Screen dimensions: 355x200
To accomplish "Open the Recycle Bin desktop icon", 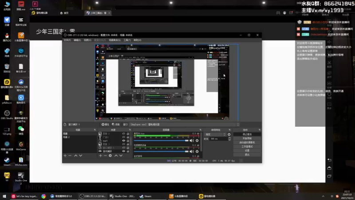I will (7, 68).
